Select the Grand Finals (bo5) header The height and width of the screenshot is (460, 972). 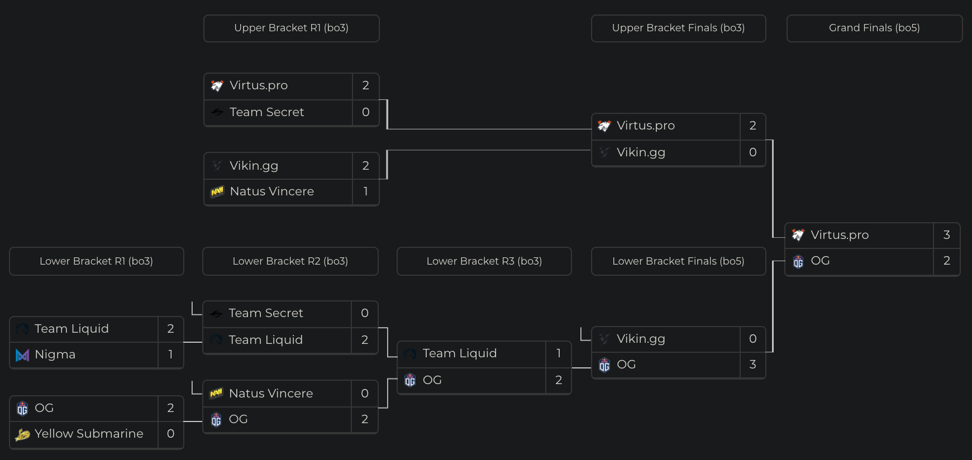coord(874,28)
